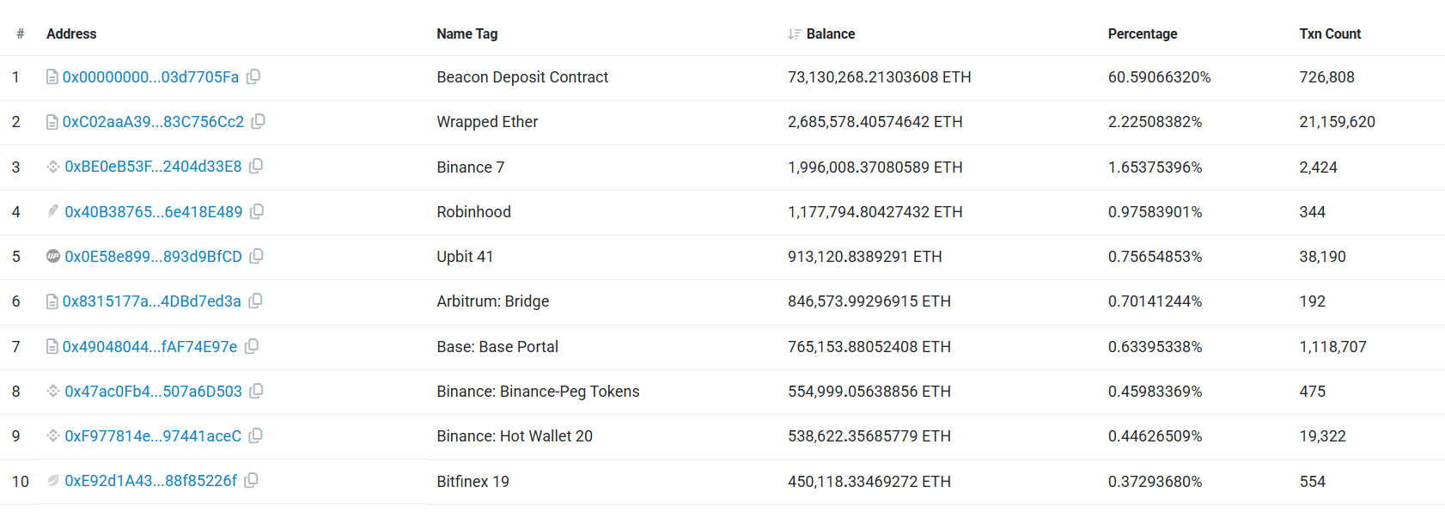Open the Beacon Deposit Contract address link
The image size is (1445, 517).
click(149, 76)
